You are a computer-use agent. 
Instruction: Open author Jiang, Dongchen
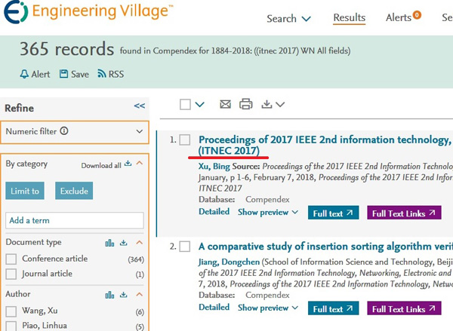[x=229, y=262]
